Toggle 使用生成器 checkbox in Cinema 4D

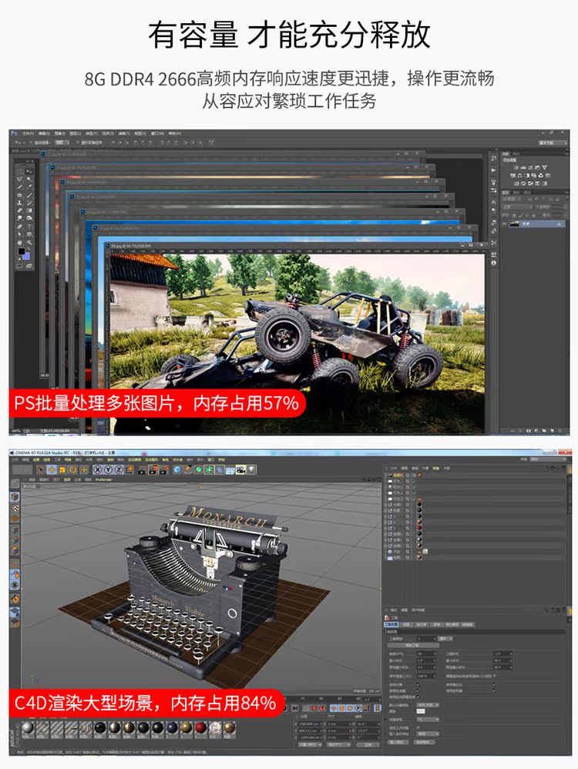[418, 690]
